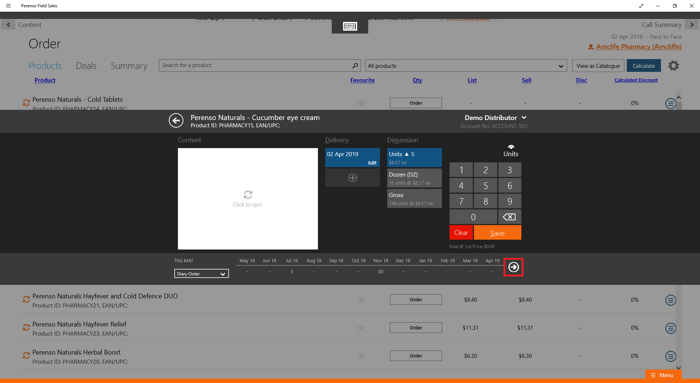This screenshot has width=700, height=383.
Task: Go back to Content page arrow
Action: point(8,25)
